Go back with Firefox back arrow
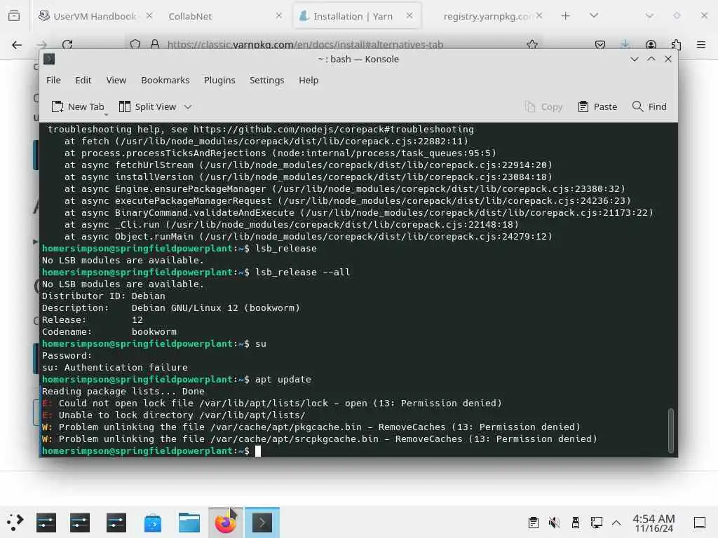The height and width of the screenshot is (538, 718). coord(17,45)
